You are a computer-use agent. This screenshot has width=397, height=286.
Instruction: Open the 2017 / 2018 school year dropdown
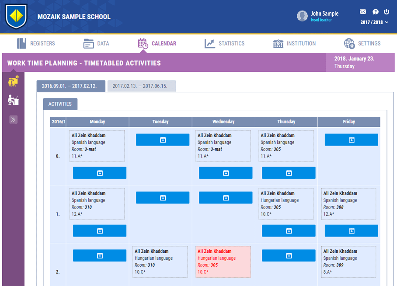click(x=374, y=22)
